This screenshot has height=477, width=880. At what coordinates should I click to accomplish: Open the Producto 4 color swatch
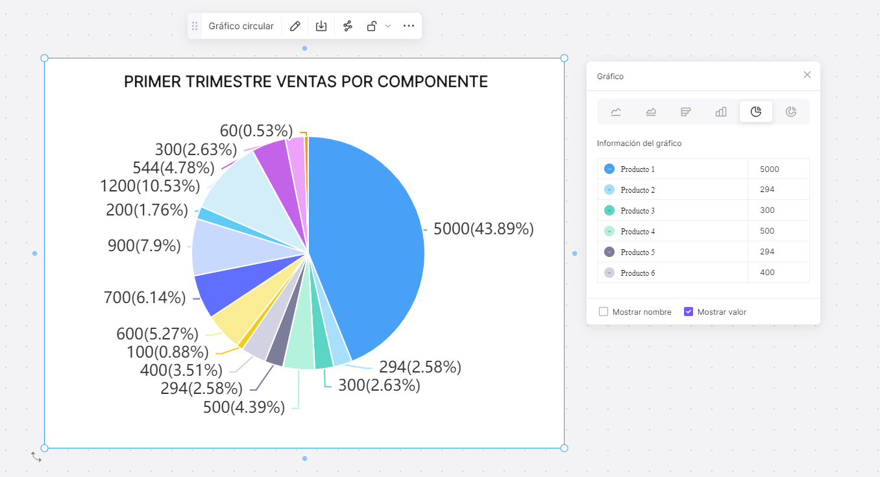click(x=609, y=231)
